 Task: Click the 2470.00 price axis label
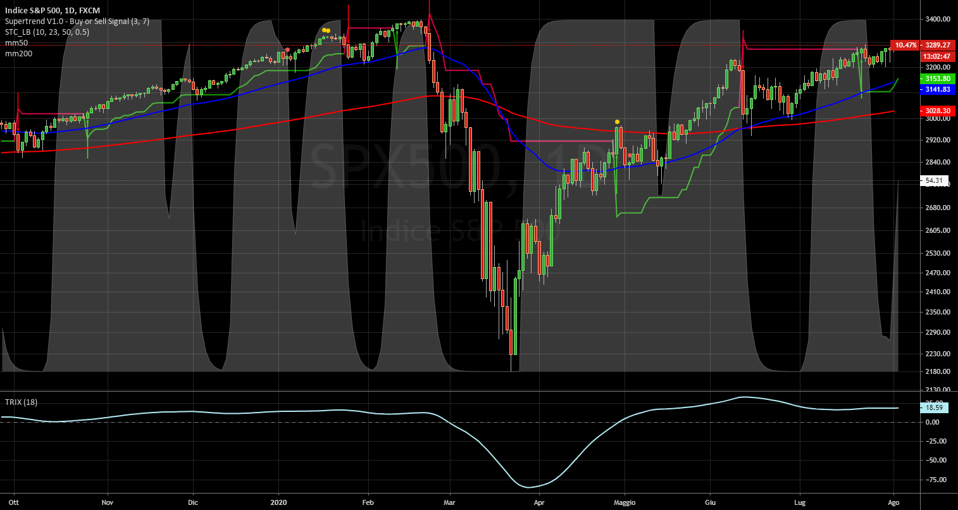pos(938,273)
